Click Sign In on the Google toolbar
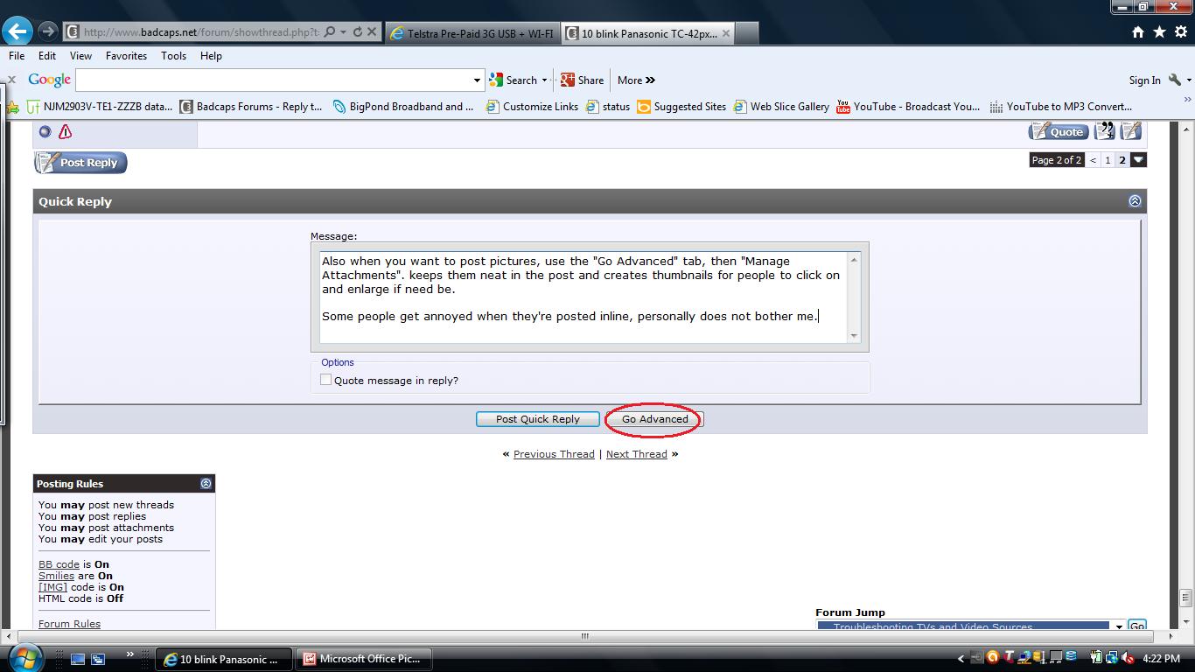1195x672 pixels. (1144, 80)
